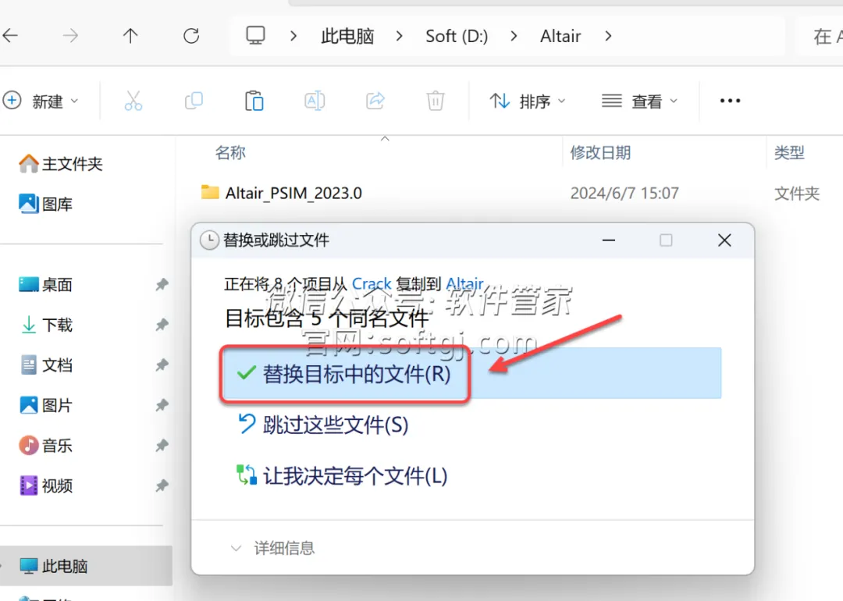Click the Crack source folder link

pyautogui.click(x=372, y=283)
